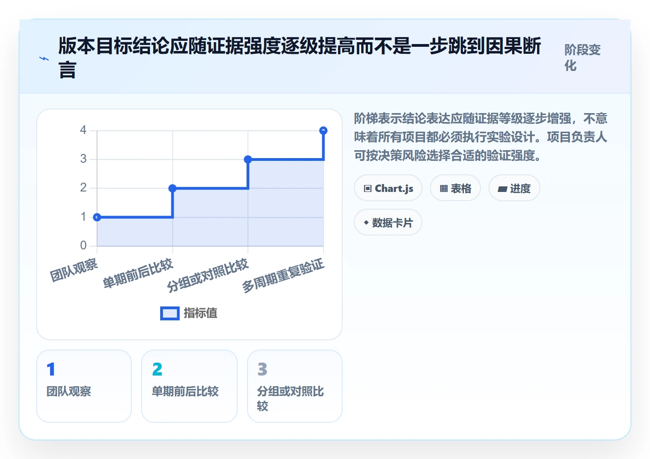650x459 pixels.
Task: Click the 多周期重复验证 x-axis label
Action: pos(283,275)
